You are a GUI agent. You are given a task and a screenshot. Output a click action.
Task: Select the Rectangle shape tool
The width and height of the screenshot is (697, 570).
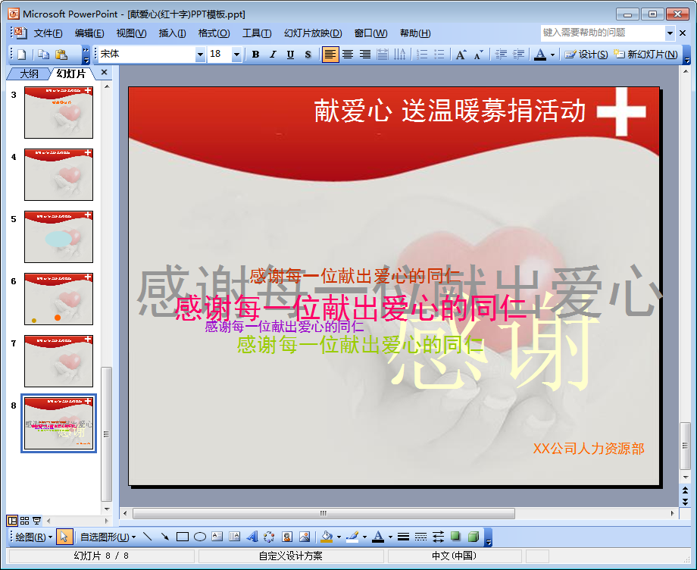click(x=183, y=537)
